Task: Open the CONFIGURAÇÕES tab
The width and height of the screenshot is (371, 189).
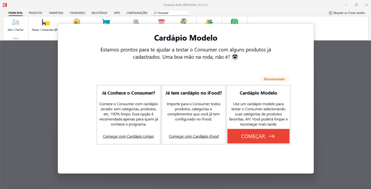Action: click(137, 13)
